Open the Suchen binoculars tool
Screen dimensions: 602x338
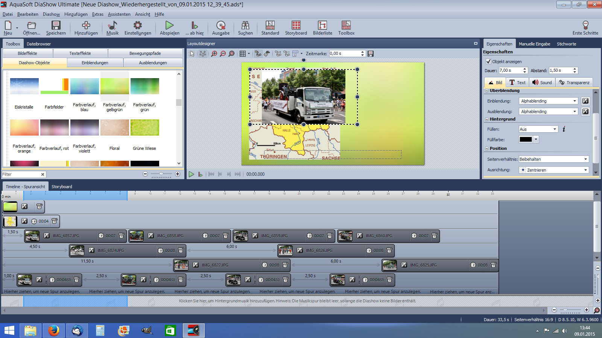(245, 26)
